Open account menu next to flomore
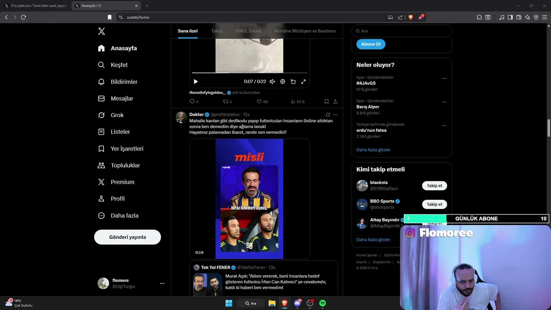 tap(162, 283)
